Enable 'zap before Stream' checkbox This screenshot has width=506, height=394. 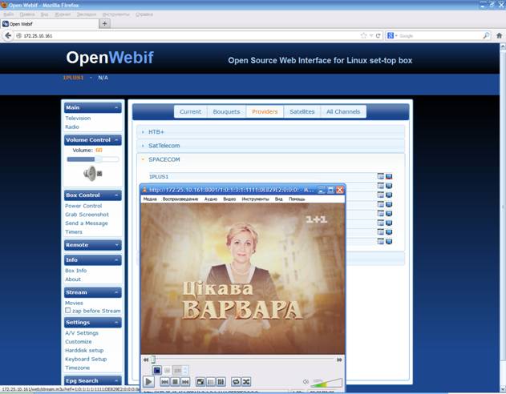[x=68, y=310]
